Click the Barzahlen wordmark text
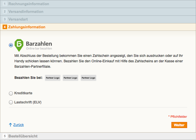Viewport: 196px width, 140px height. (39, 44)
